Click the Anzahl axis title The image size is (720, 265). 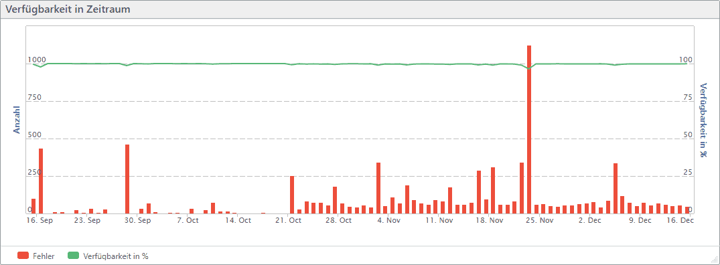pos(17,119)
